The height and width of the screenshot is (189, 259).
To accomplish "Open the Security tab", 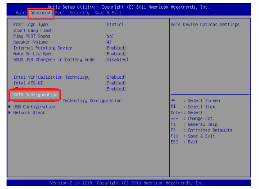I will pyautogui.click(x=80, y=13).
